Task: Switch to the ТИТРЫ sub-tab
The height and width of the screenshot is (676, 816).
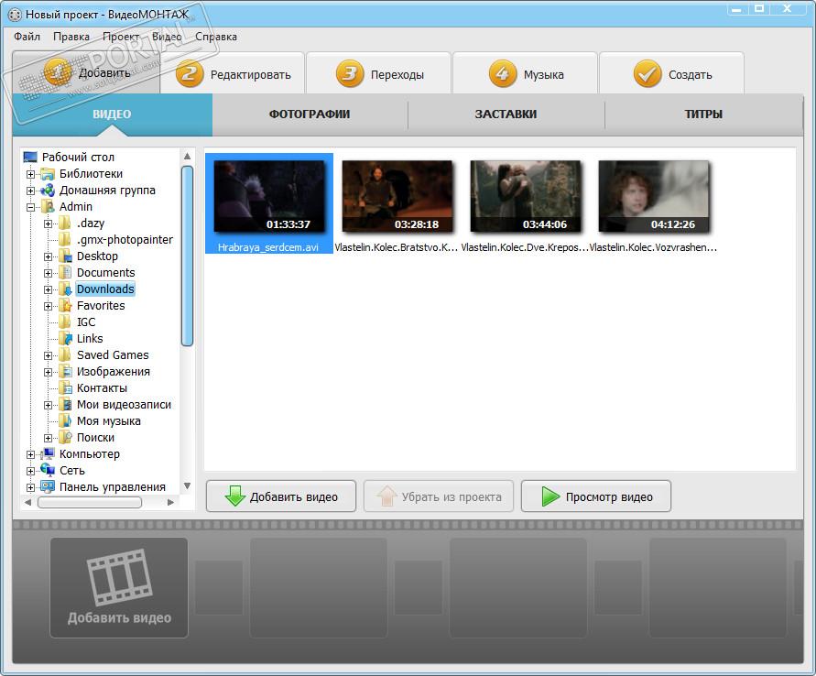Action: (x=703, y=114)
